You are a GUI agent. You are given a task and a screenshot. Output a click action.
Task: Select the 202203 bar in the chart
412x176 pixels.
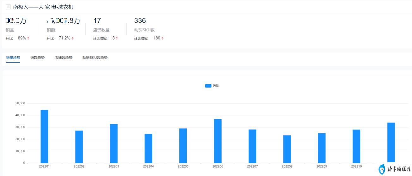tap(114, 143)
